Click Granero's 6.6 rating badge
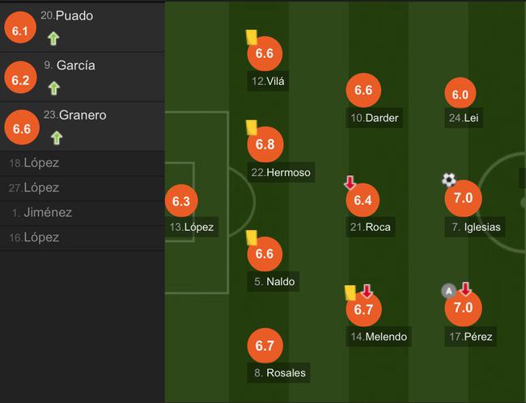 click(21, 128)
